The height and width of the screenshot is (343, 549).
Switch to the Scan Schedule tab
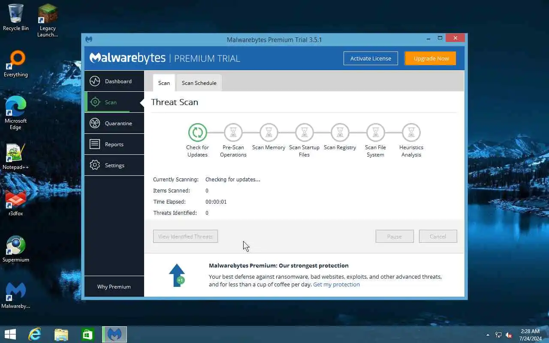tap(199, 83)
